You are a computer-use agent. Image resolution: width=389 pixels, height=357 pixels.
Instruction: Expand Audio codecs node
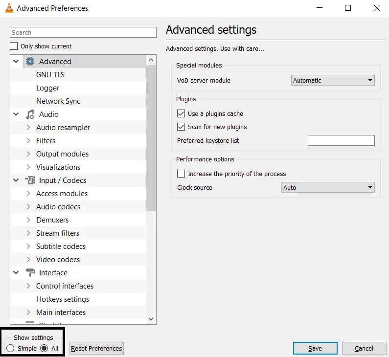(28, 206)
